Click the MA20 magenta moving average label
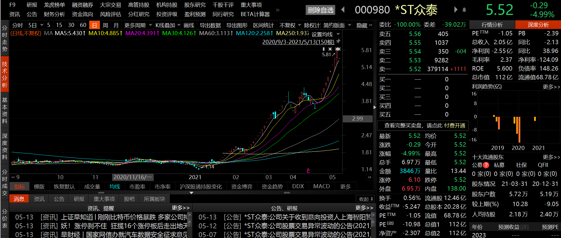 click(142, 33)
